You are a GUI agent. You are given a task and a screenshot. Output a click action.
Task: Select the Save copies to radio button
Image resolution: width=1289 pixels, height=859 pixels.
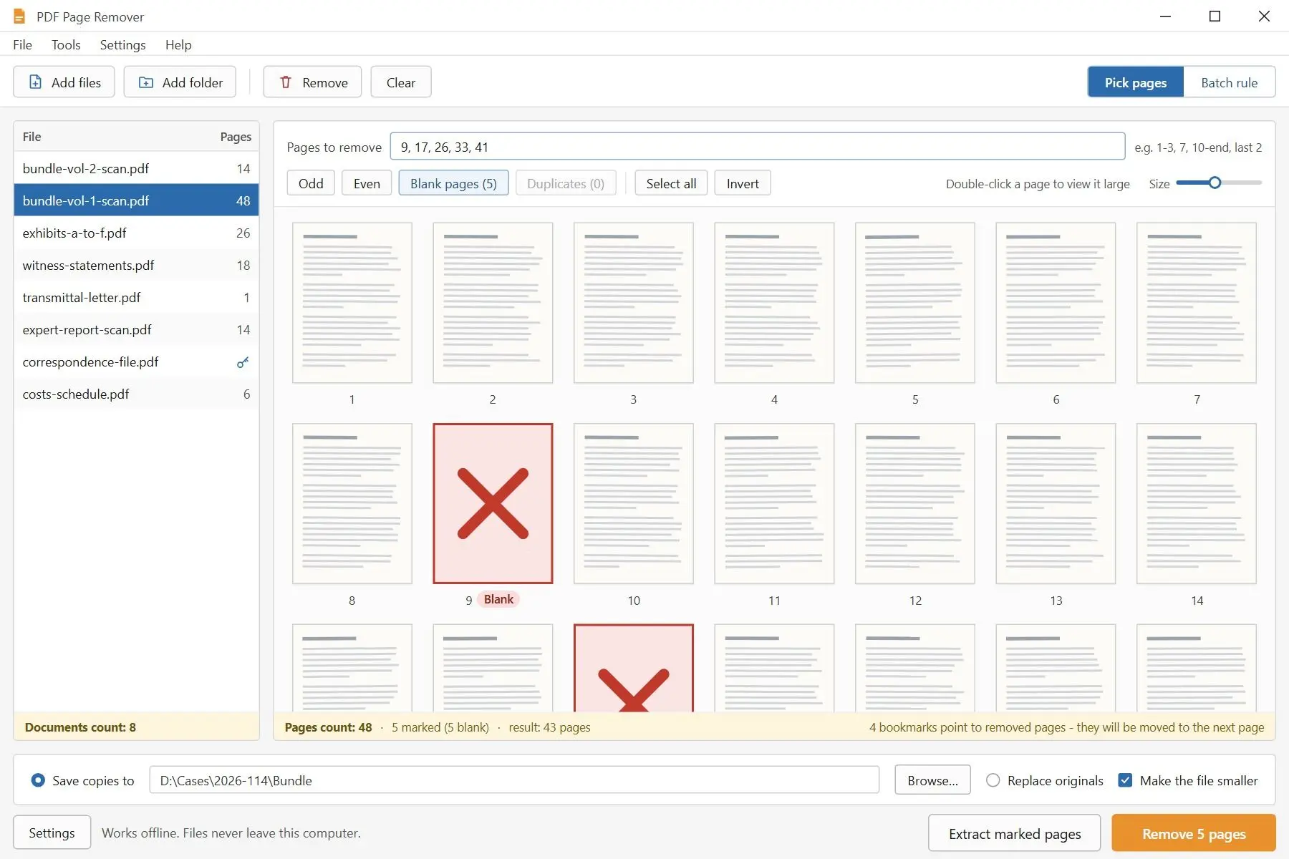click(38, 780)
